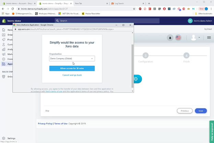
Task: Open the Products tag icon
Action: pyautogui.click(x=4, y=40)
